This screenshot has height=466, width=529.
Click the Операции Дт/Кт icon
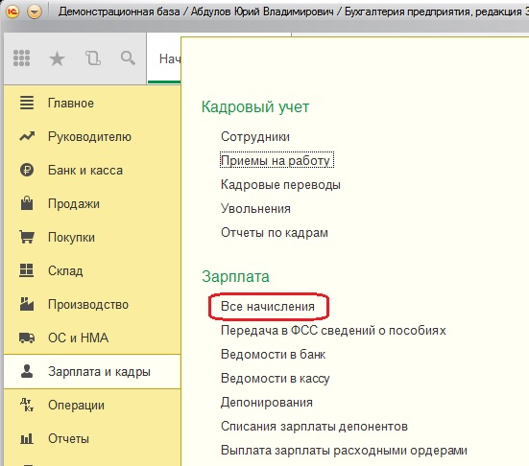(27, 405)
